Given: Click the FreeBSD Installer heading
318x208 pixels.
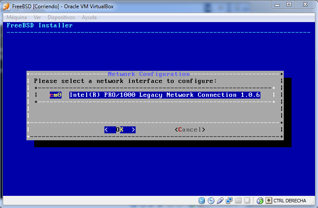Looking at the screenshot, I should (39, 26).
